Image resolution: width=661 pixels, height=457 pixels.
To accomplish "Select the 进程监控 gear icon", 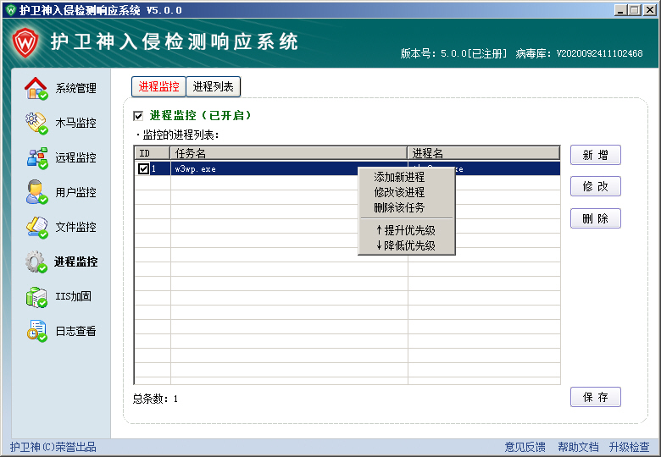I will pyautogui.click(x=36, y=262).
